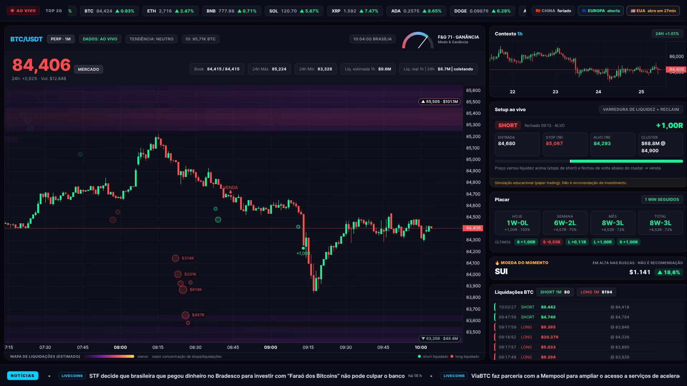Click the ALVO (1R) 84,293 card
The height and width of the screenshot is (386, 687).
click(613, 144)
